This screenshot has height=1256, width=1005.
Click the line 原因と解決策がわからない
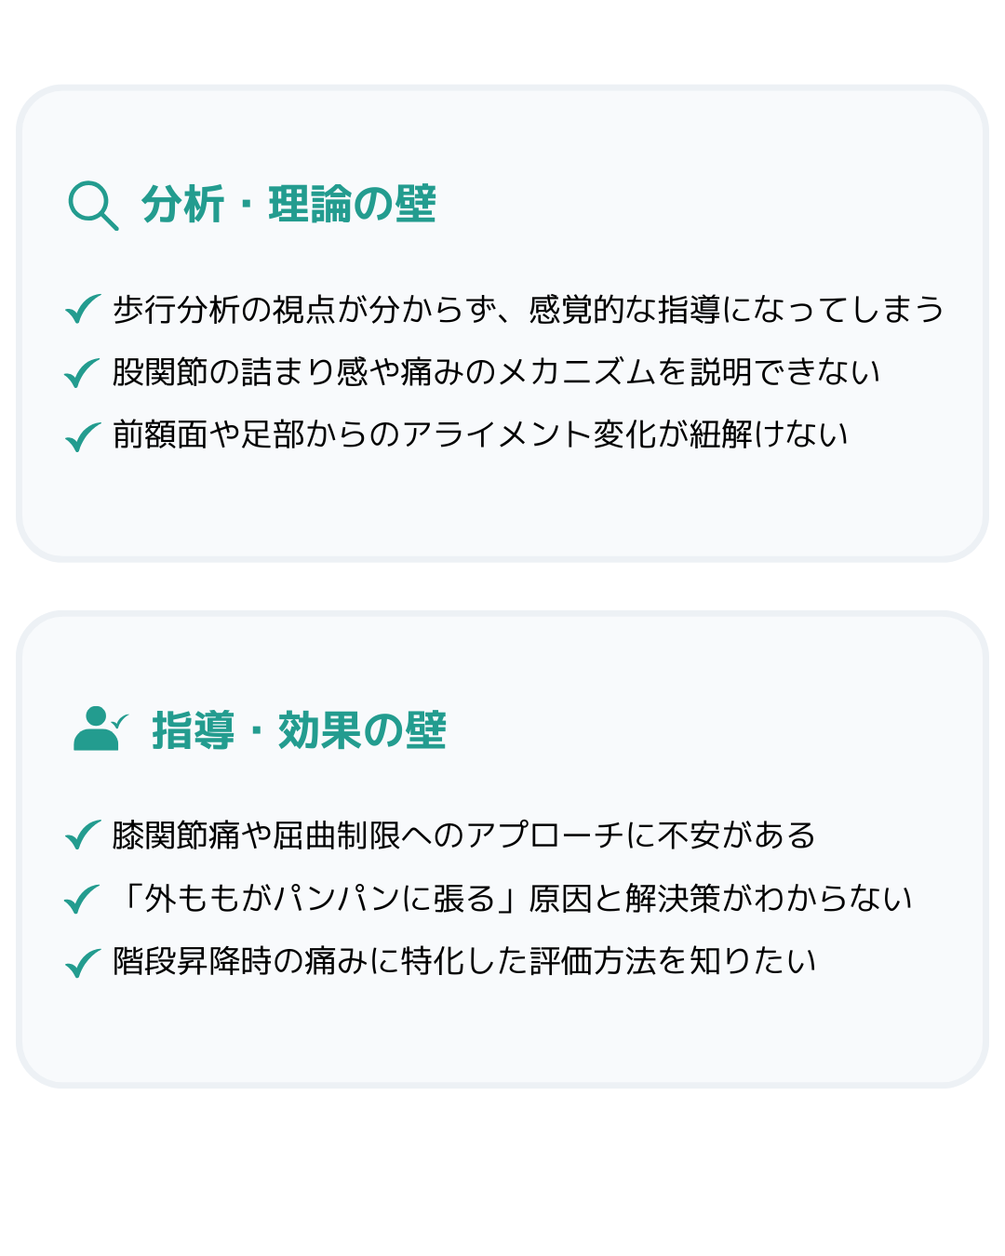[x=721, y=899]
